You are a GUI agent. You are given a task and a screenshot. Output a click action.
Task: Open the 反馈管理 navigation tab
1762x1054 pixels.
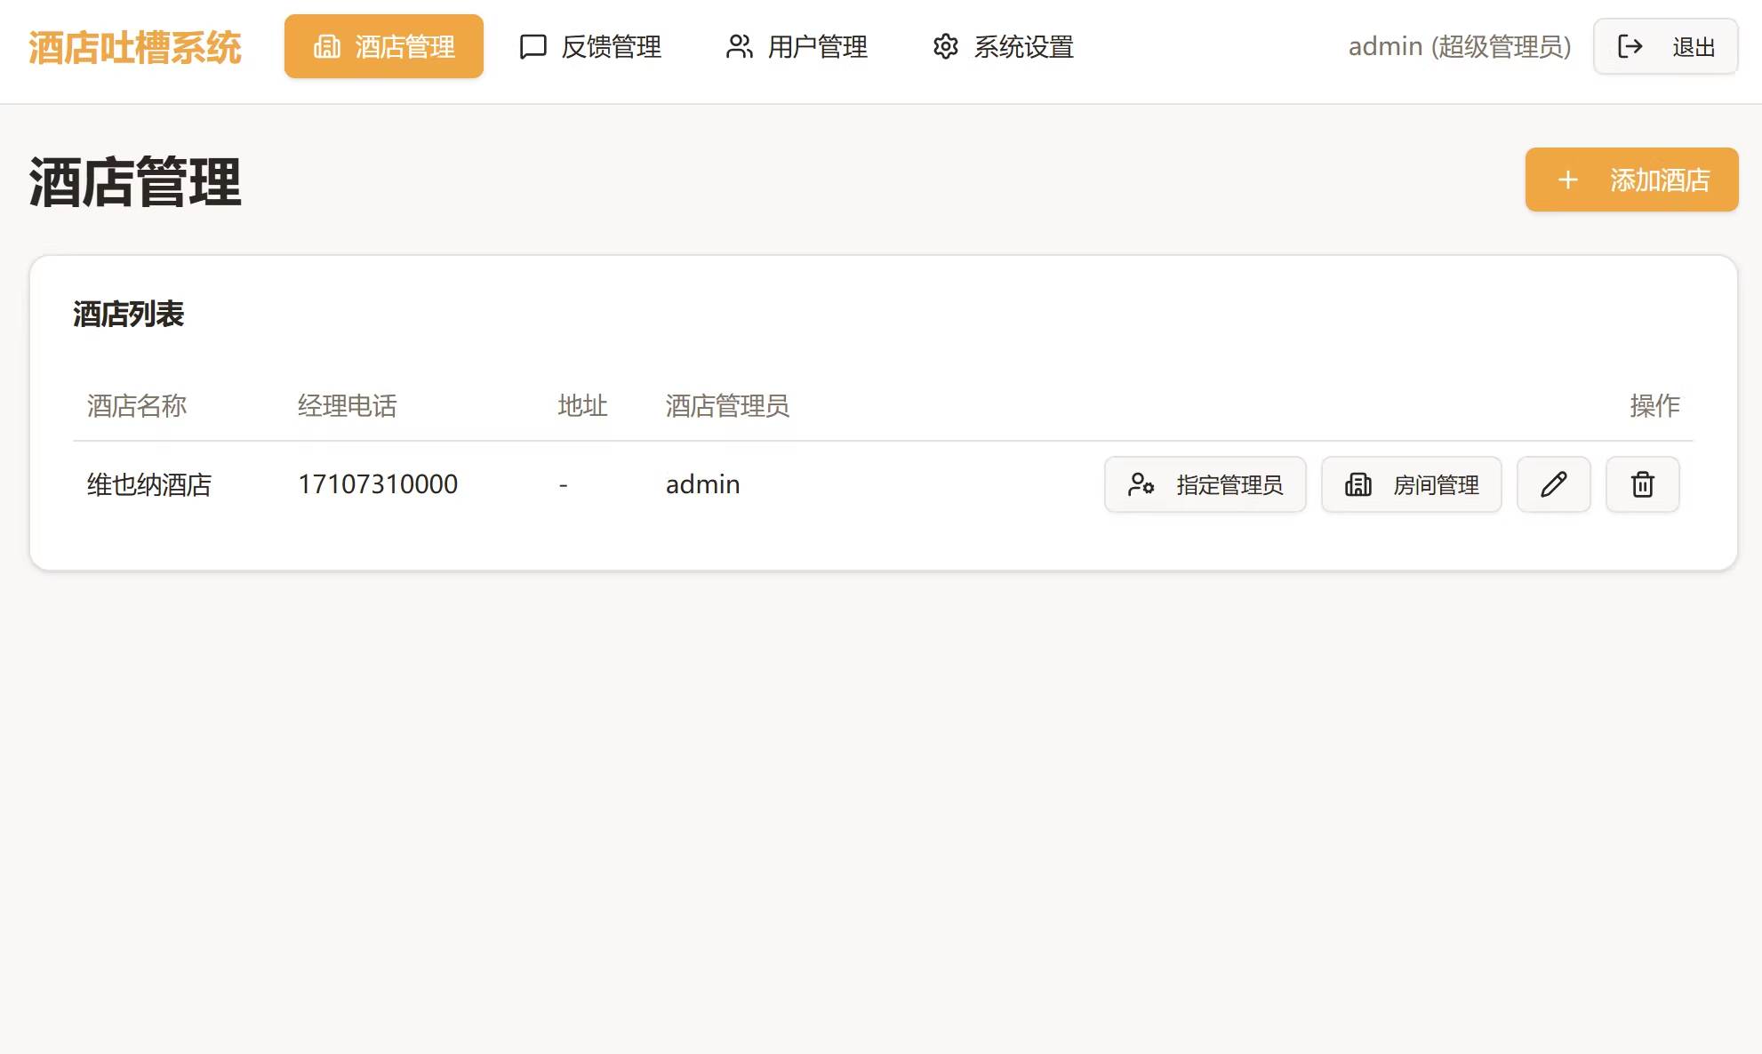point(590,46)
